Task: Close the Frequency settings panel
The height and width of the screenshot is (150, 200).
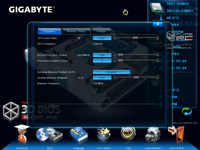Action: [x=158, y=24]
